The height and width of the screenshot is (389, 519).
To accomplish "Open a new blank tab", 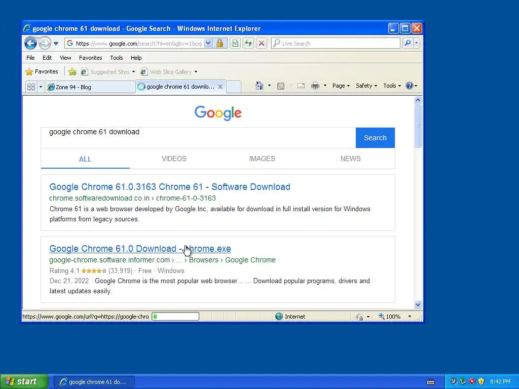I will point(233,87).
